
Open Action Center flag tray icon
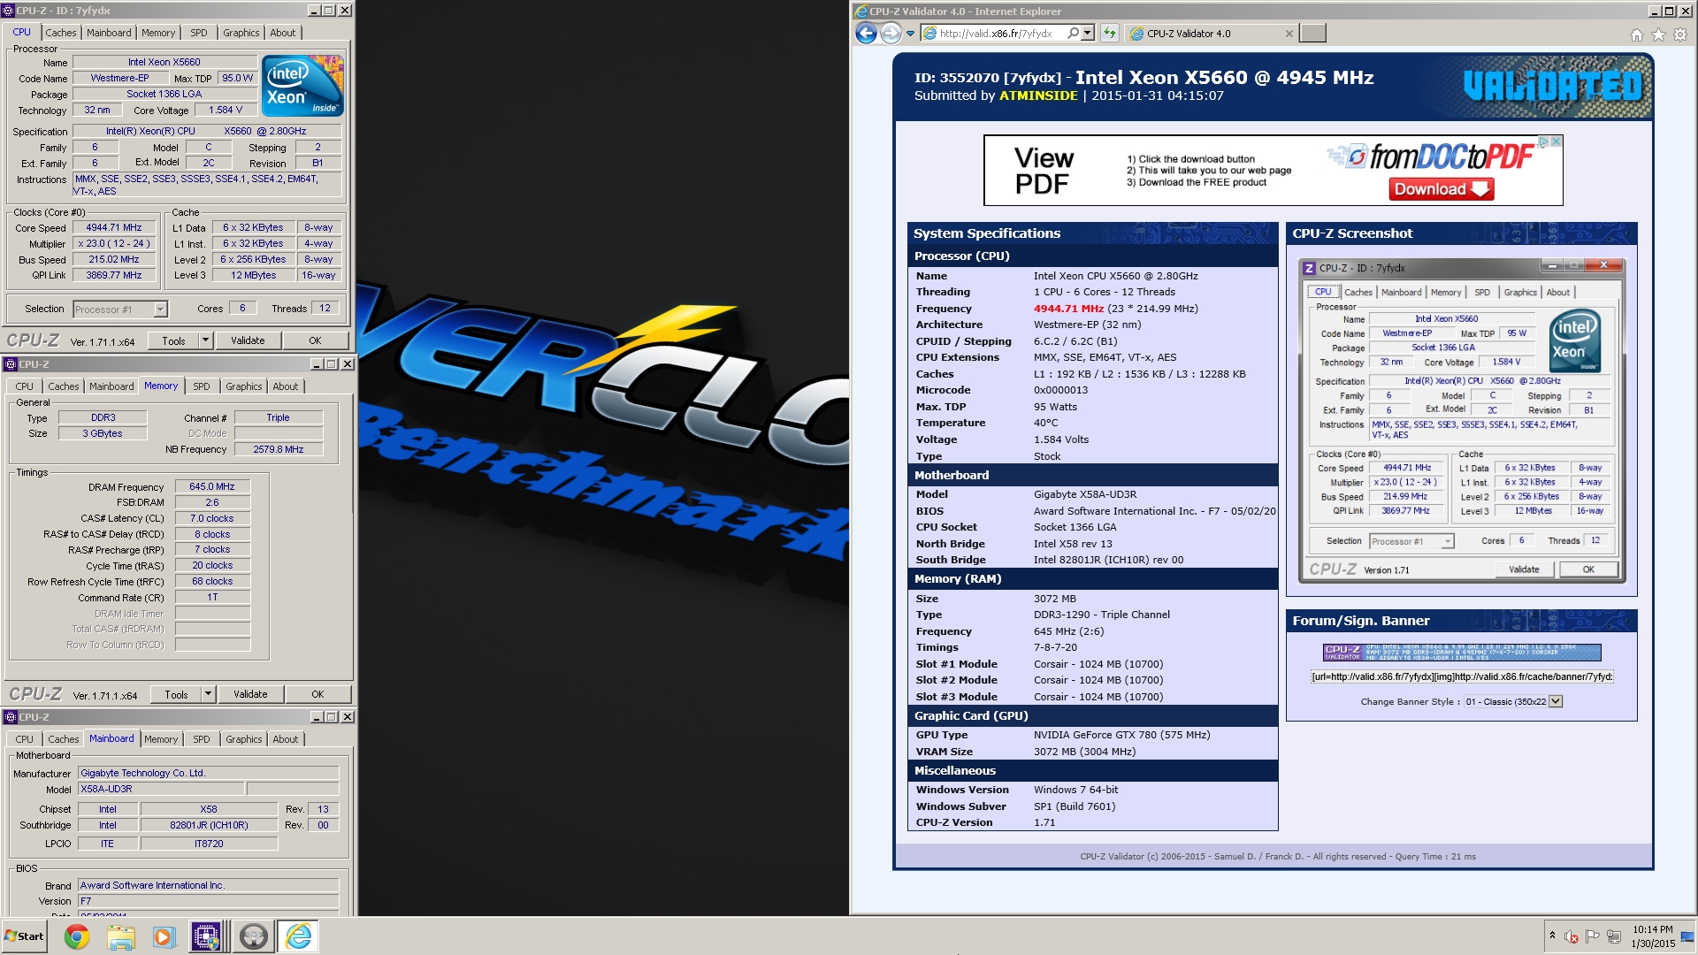coord(1593,936)
